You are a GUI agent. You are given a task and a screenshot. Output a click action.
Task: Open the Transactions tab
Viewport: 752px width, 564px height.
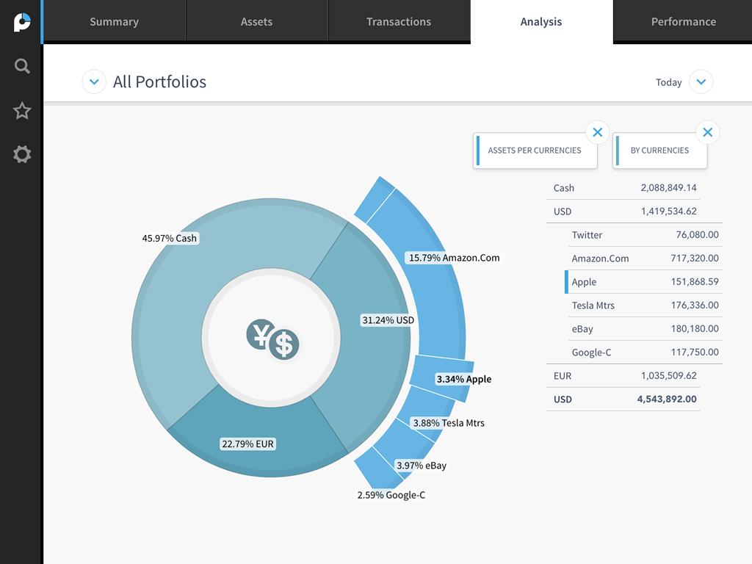pos(399,21)
